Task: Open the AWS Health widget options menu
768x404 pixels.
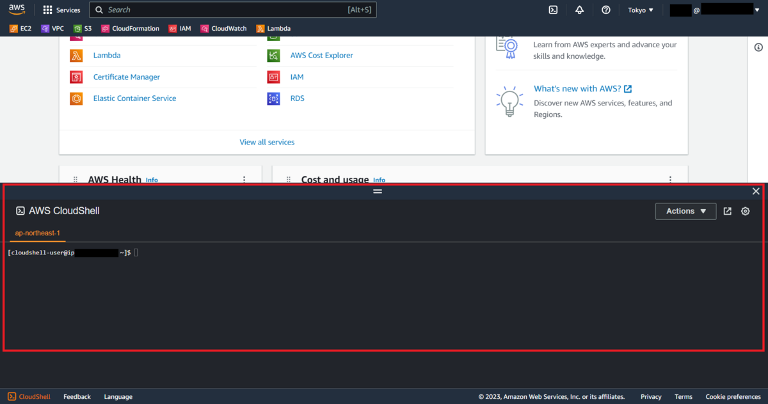Action: [244, 180]
